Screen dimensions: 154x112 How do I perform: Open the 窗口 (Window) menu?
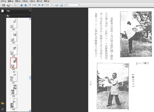click(40, 1)
